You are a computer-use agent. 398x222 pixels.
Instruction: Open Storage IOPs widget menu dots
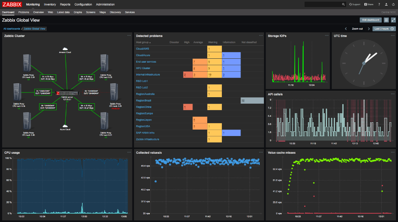[x=327, y=35]
